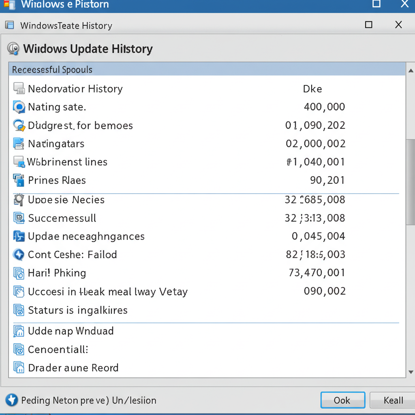Click the vertical scrollbar thumb

coord(411,182)
